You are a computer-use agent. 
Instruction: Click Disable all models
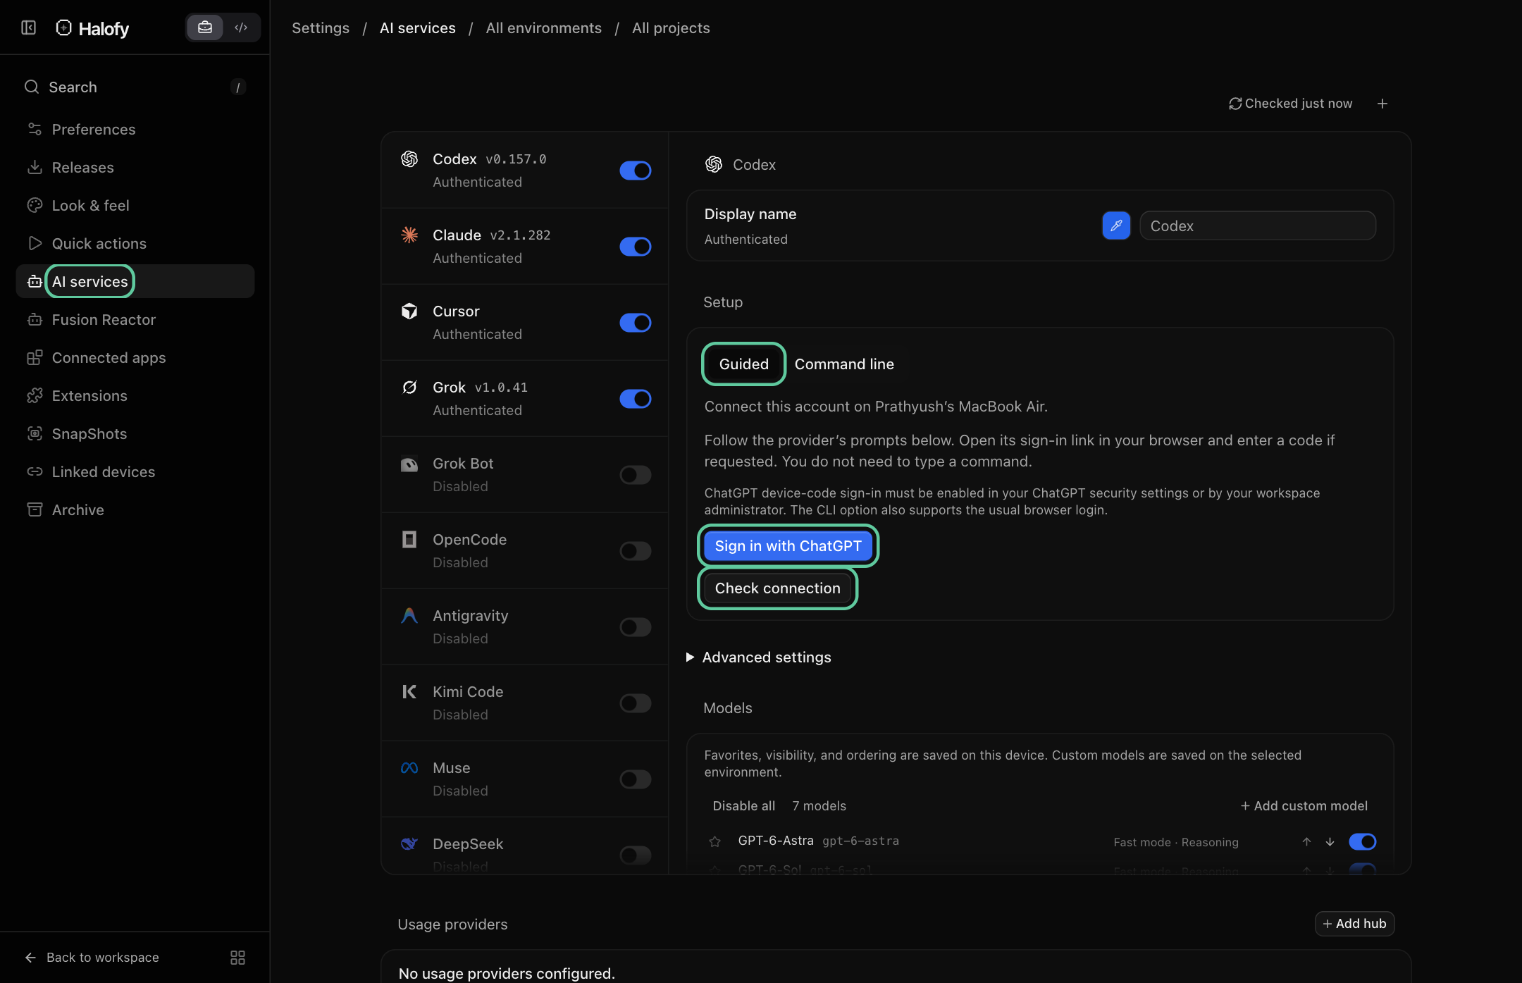tap(743, 805)
